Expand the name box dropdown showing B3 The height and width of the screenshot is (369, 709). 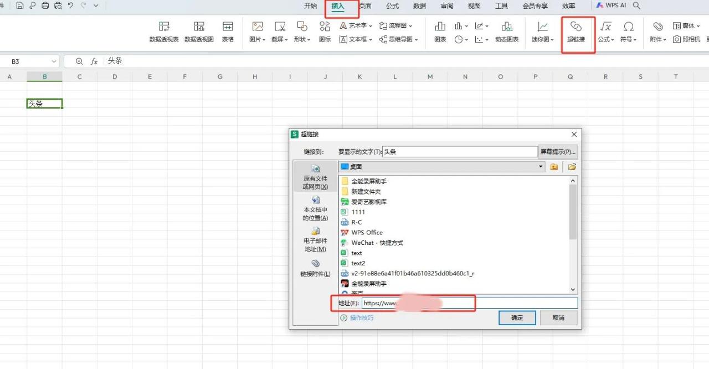(x=54, y=61)
